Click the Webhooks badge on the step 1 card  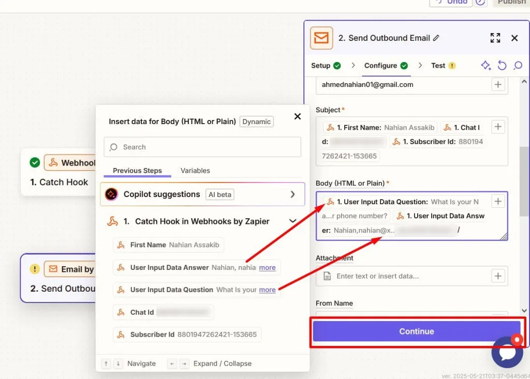point(70,163)
